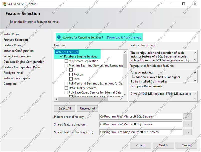
Task: Click the Feature description scroll down arrow
Action: 195,60
